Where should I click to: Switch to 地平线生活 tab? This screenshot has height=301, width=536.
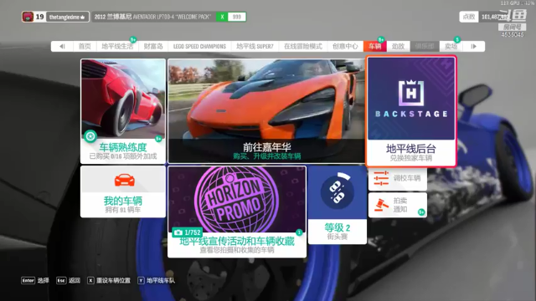117,47
